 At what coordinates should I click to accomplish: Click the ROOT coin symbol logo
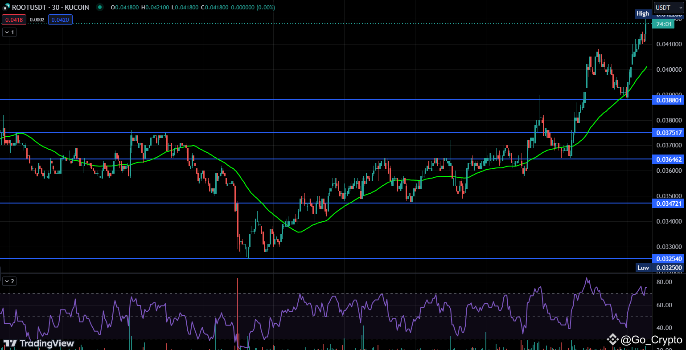pos(7,7)
